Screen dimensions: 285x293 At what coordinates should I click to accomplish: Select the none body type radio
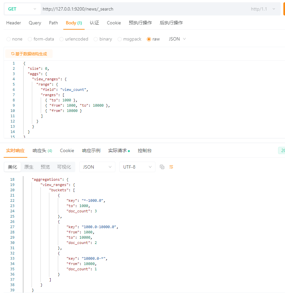9,39
